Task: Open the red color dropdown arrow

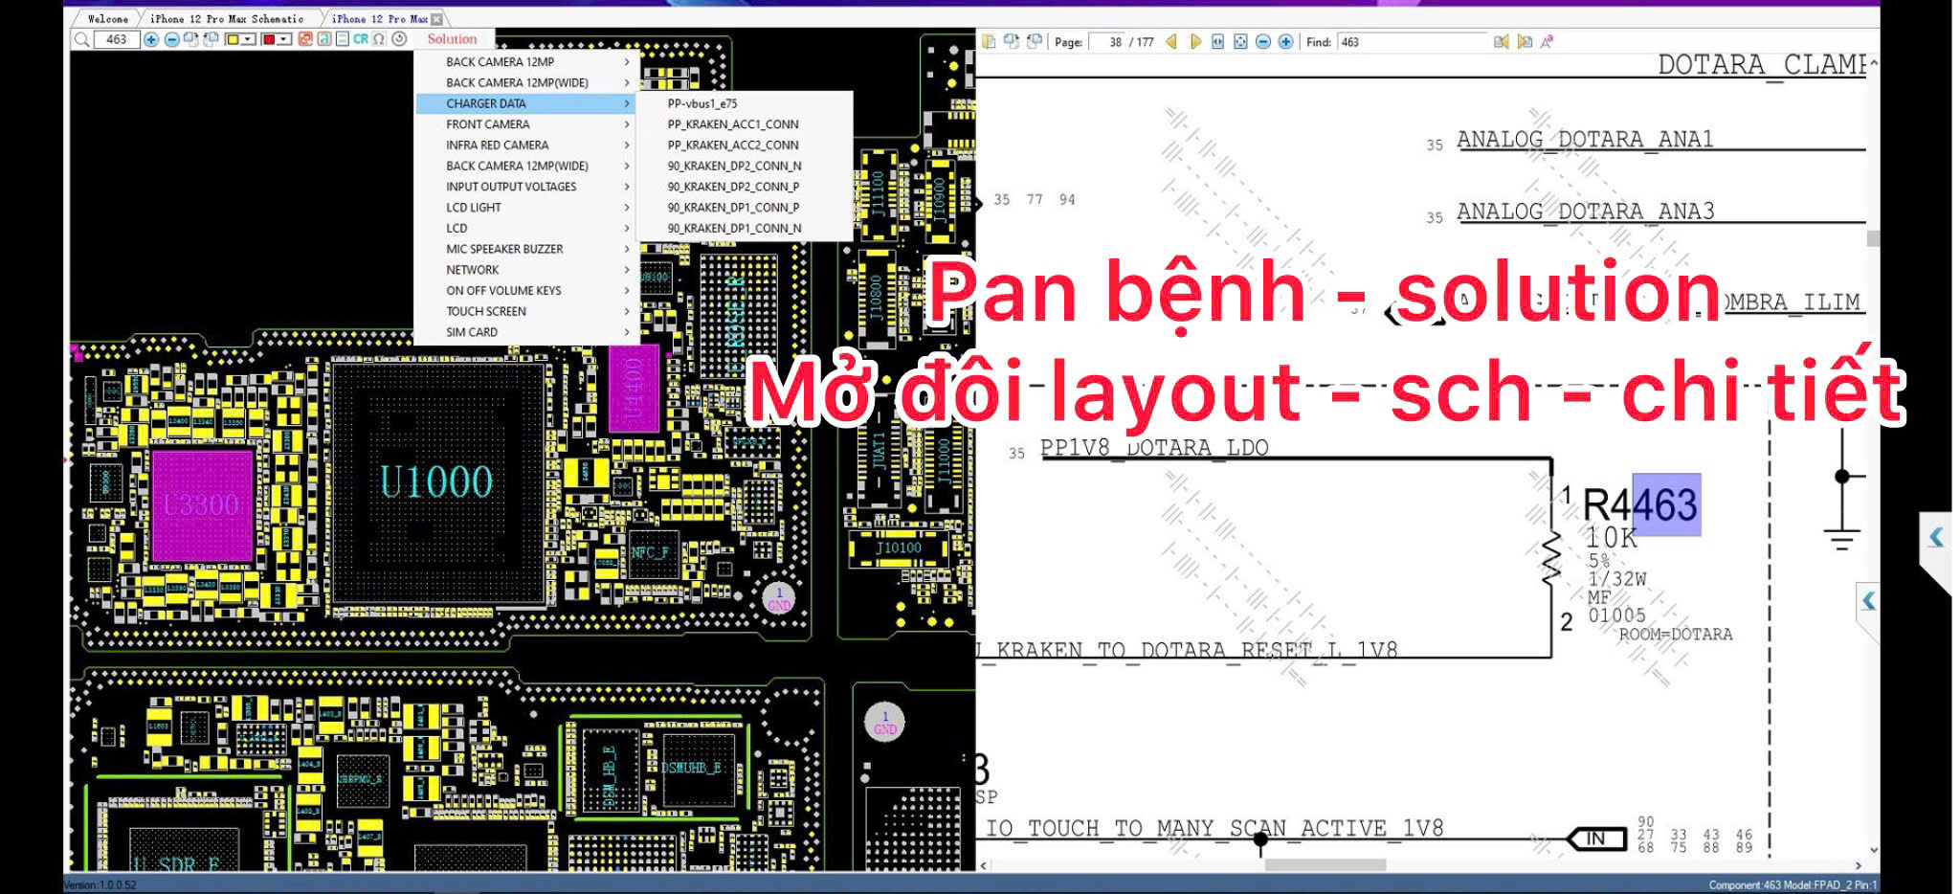Action: pos(284,39)
